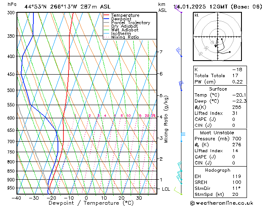Click the Totals Totals value 17
Screen dimensions: 266x206
coord(235,75)
